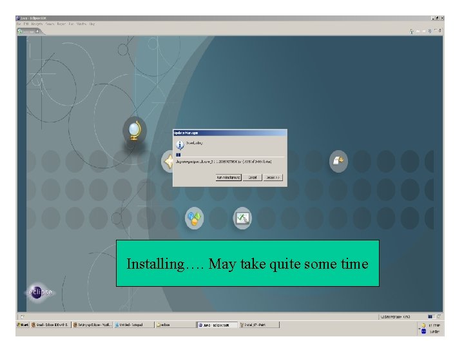Open the Help menu

[x=92, y=24]
